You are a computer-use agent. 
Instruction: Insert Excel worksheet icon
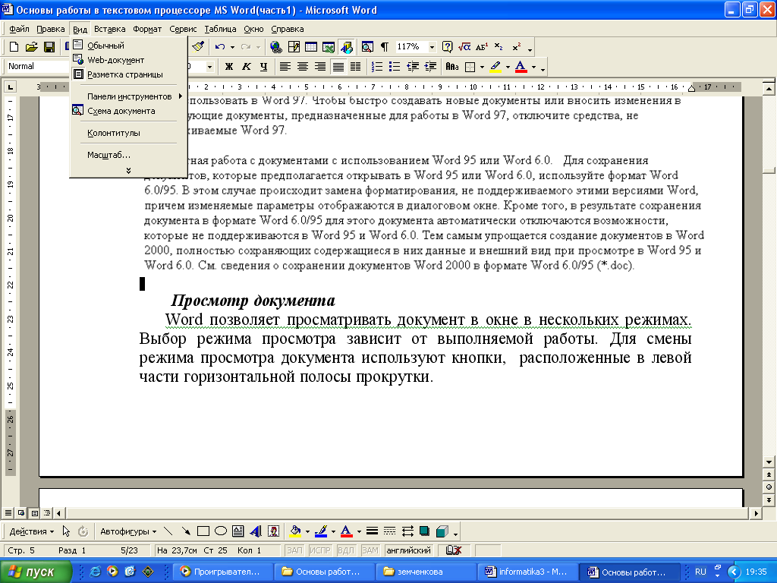point(328,47)
